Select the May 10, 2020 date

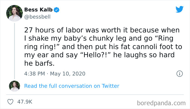click(x=71, y=74)
